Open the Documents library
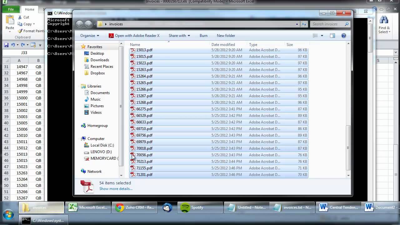This screenshot has height=225, width=400. coord(100,93)
